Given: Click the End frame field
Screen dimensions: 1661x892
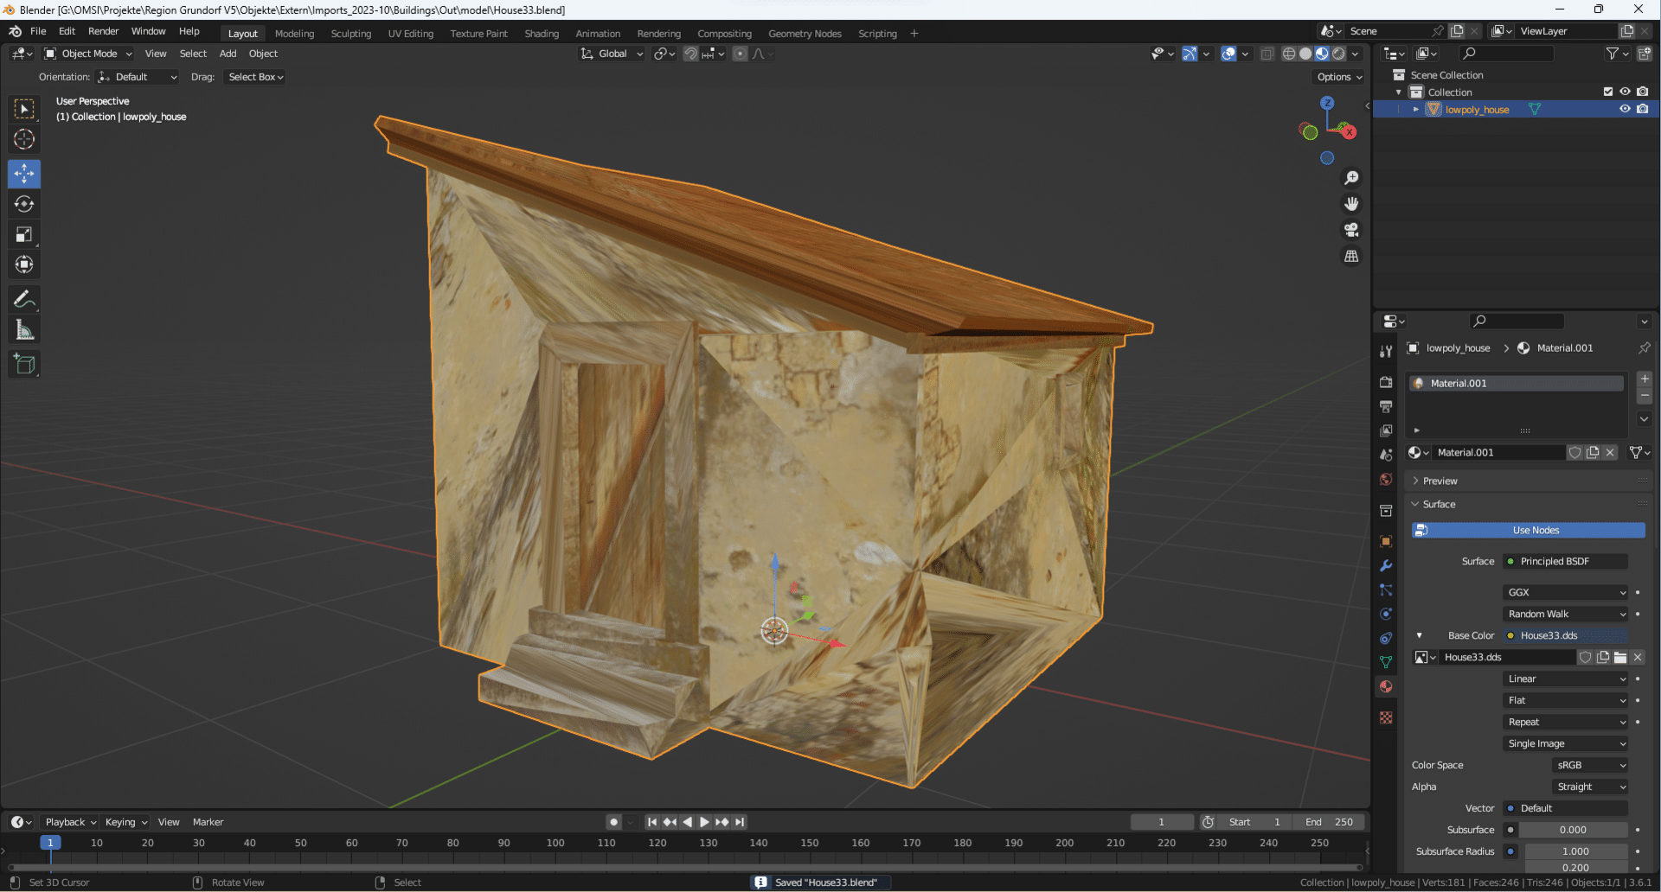Looking at the screenshot, I should point(1329,822).
